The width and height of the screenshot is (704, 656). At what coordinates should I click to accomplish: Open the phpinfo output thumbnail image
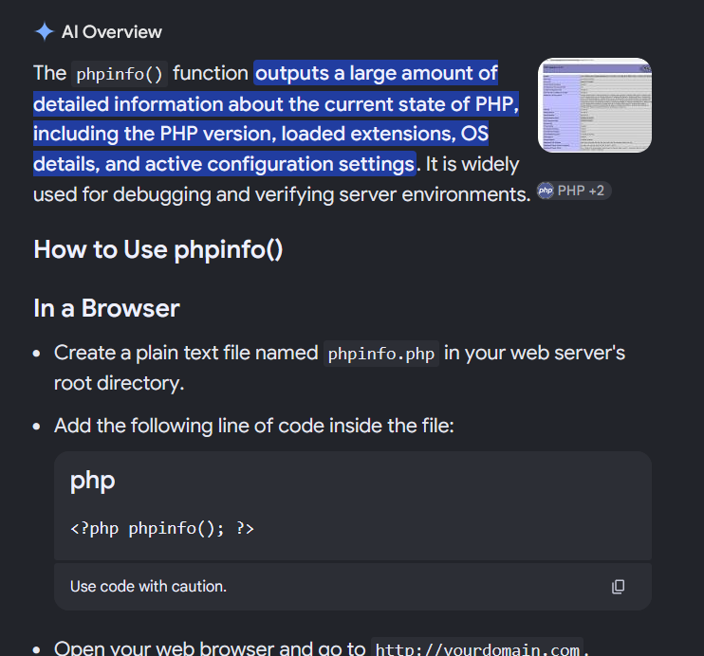595,105
